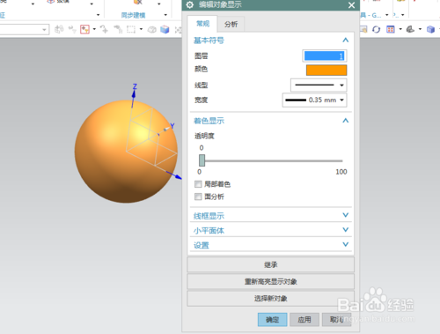Click the pan hand icon in right toolbar
Screen dimensions: 440x334
363,29
